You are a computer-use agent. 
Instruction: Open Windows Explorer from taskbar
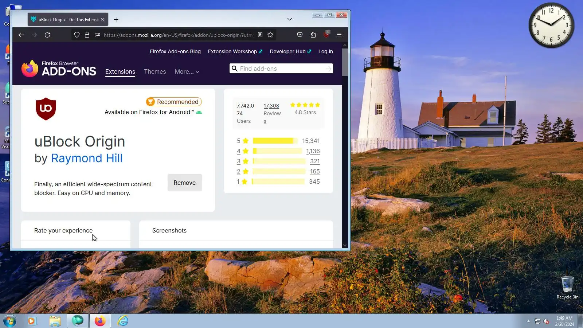coord(55,321)
